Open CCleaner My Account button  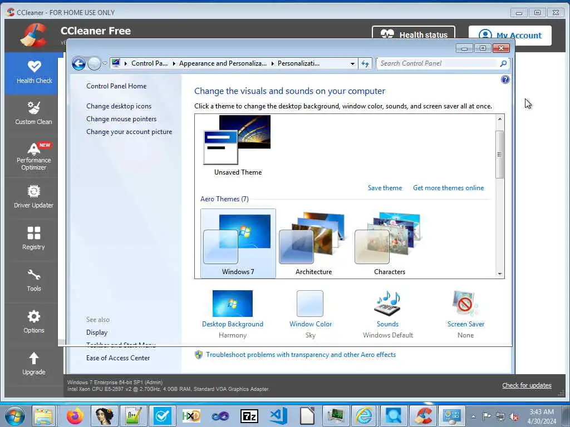(510, 35)
